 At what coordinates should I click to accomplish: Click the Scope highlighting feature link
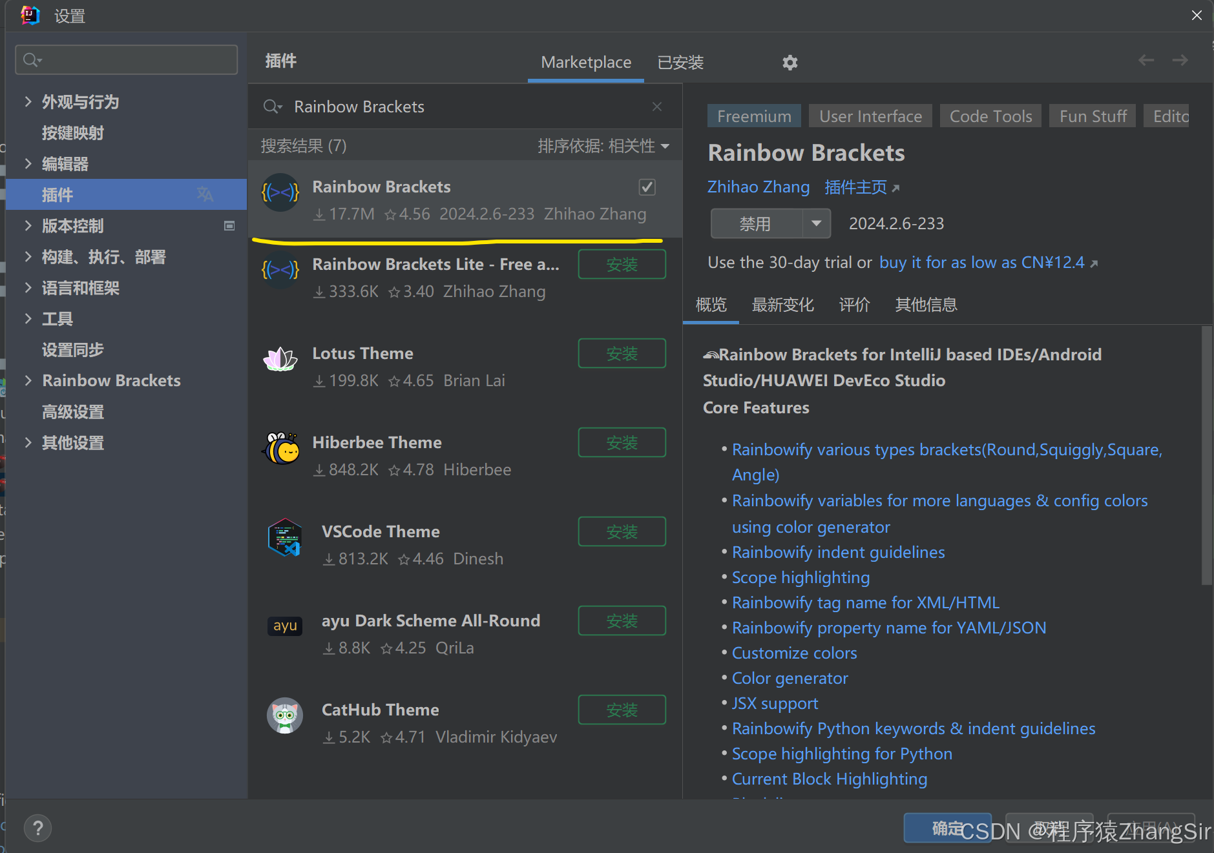click(x=801, y=577)
